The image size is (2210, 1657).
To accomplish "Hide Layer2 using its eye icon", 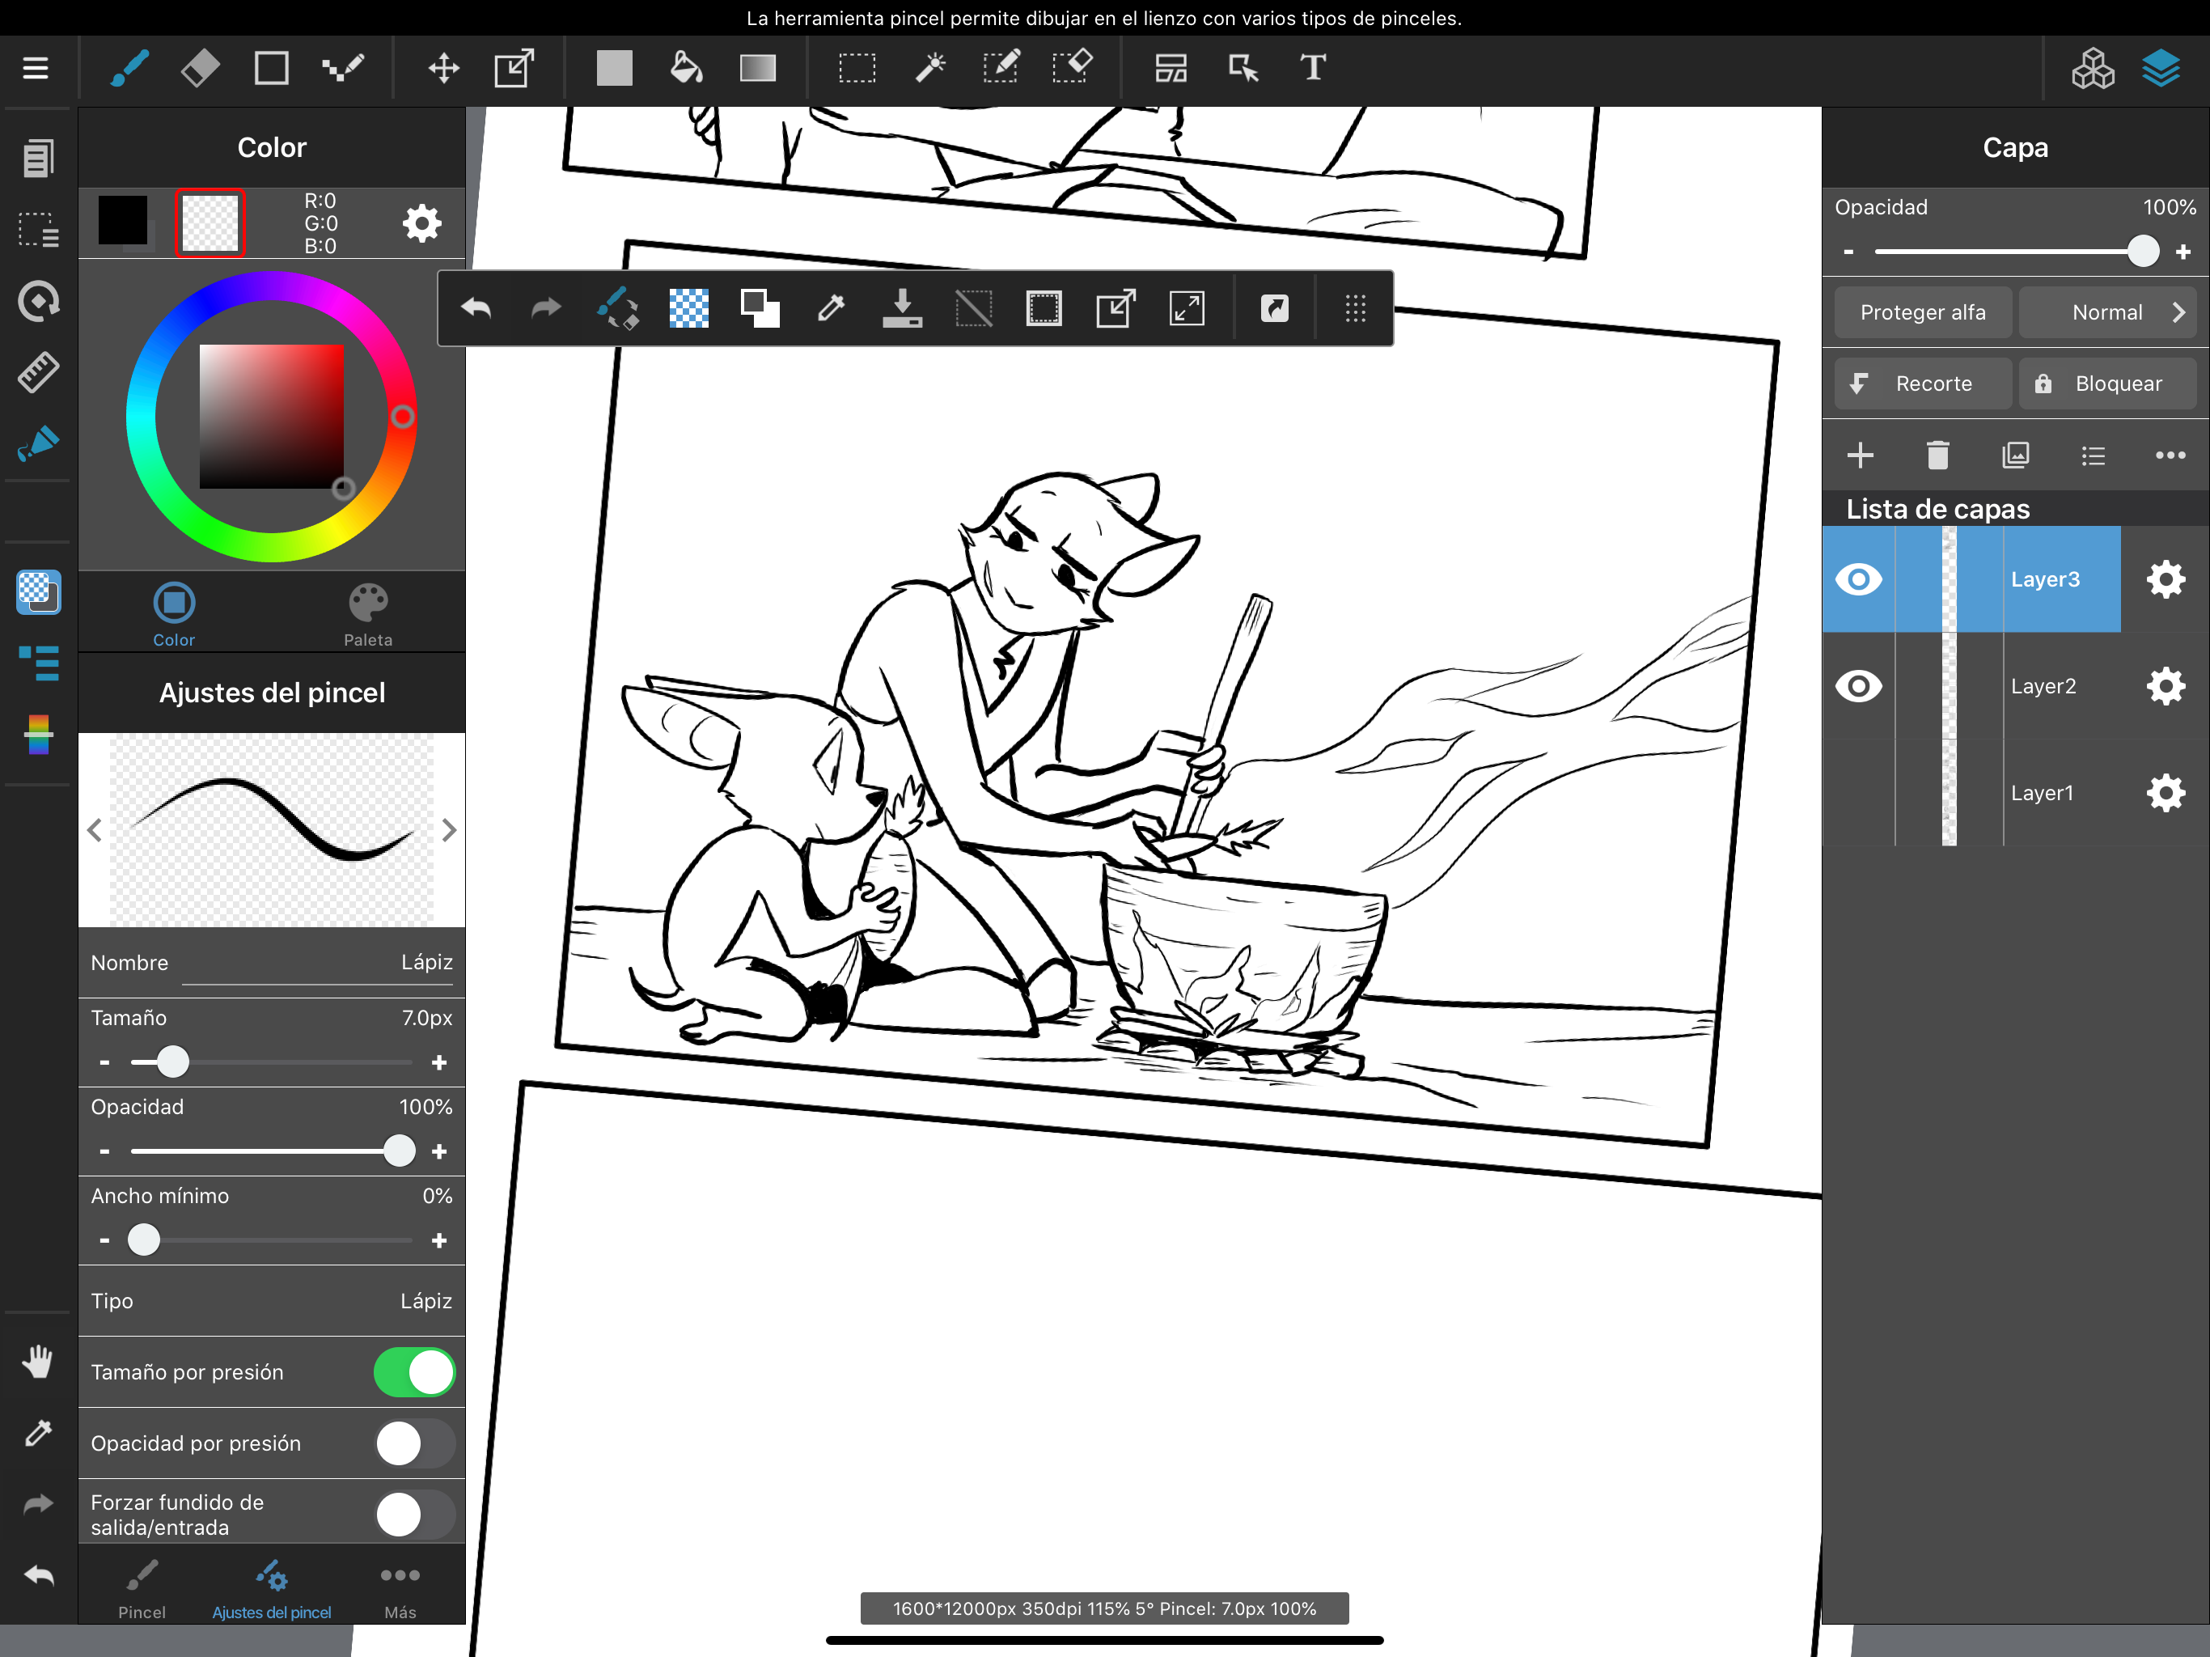I will (x=1858, y=685).
